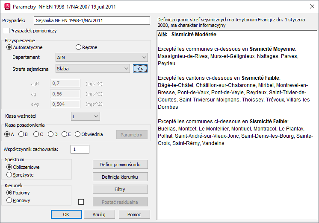
Task: Click 'Sismicité Modérée' heading text
Action: [x=194, y=35]
